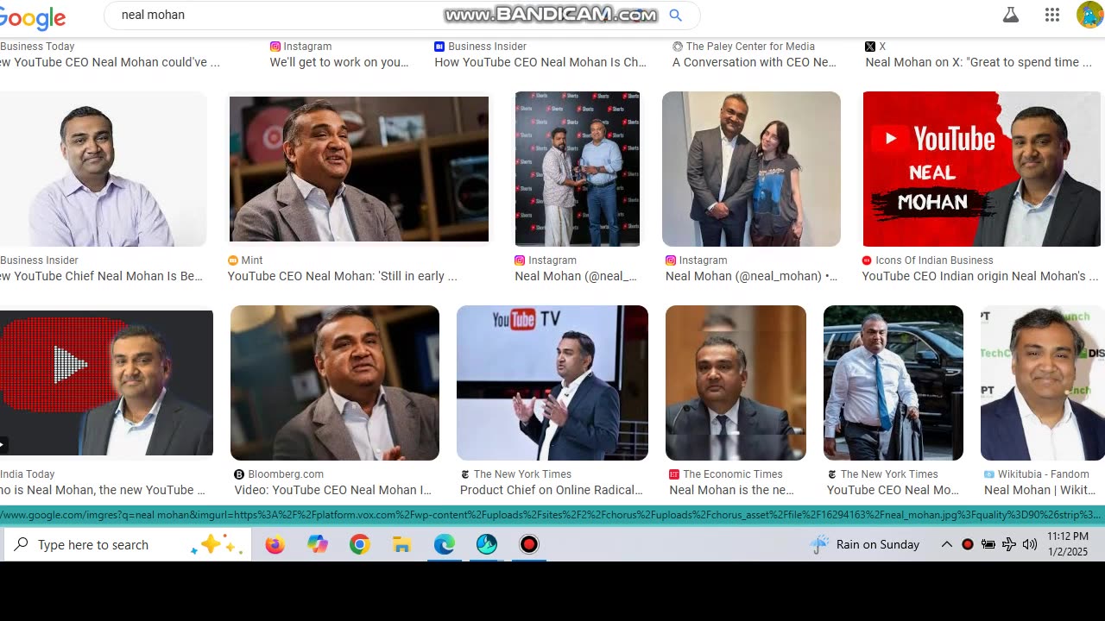Open the Search Labs flask icon

1010,15
